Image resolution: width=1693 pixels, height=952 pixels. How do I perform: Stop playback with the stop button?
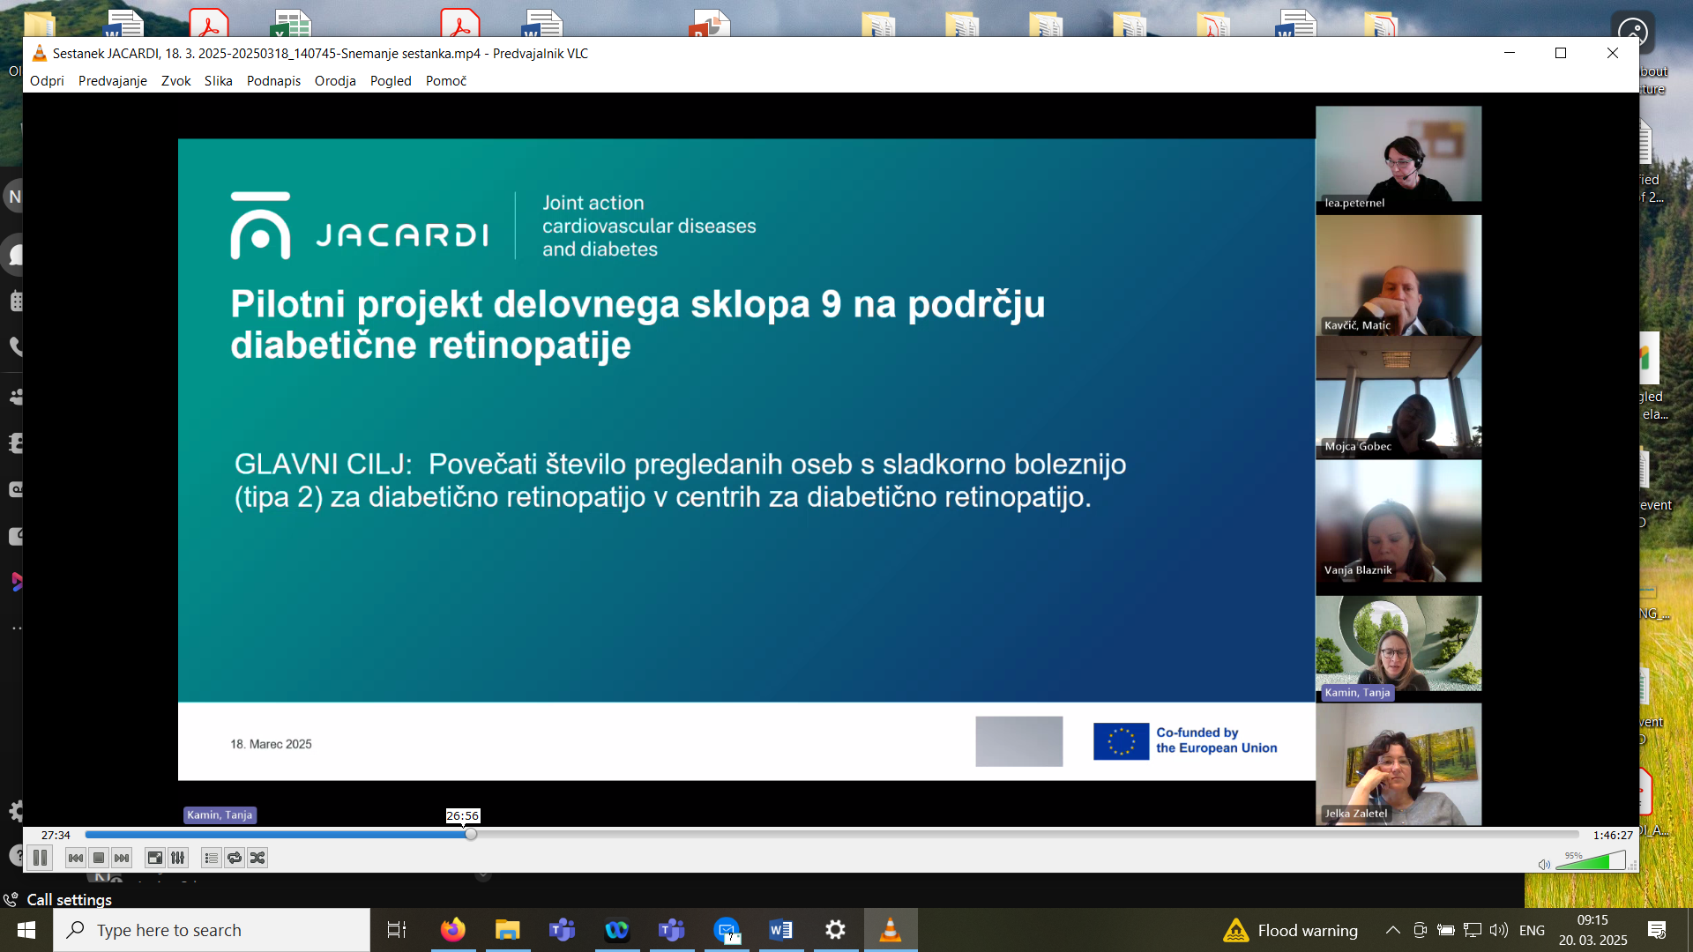[x=99, y=858]
